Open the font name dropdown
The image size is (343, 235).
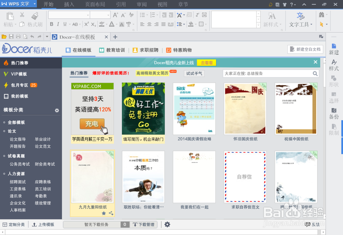pos(88,15)
